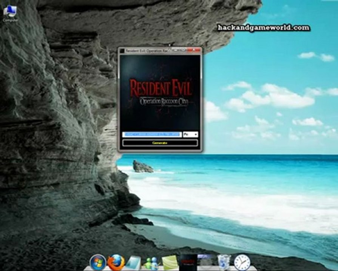Viewport: 338px width, 271px height.
Task: Open Windows Live Messenger from the dock
Action: pos(151,263)
